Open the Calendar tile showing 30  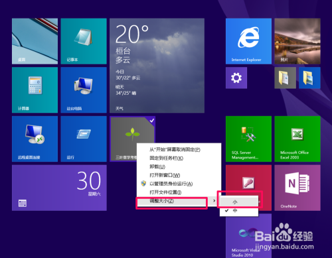(59, 188)
